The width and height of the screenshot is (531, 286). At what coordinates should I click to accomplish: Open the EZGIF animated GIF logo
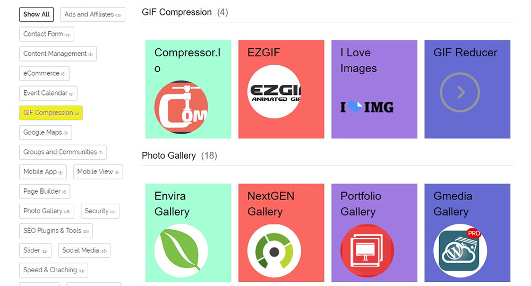point(274,92)
